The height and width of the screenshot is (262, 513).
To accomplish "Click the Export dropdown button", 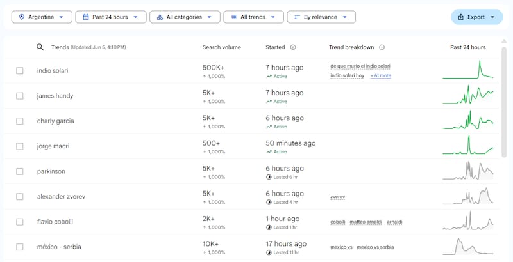I will click(x=476, y=17).
